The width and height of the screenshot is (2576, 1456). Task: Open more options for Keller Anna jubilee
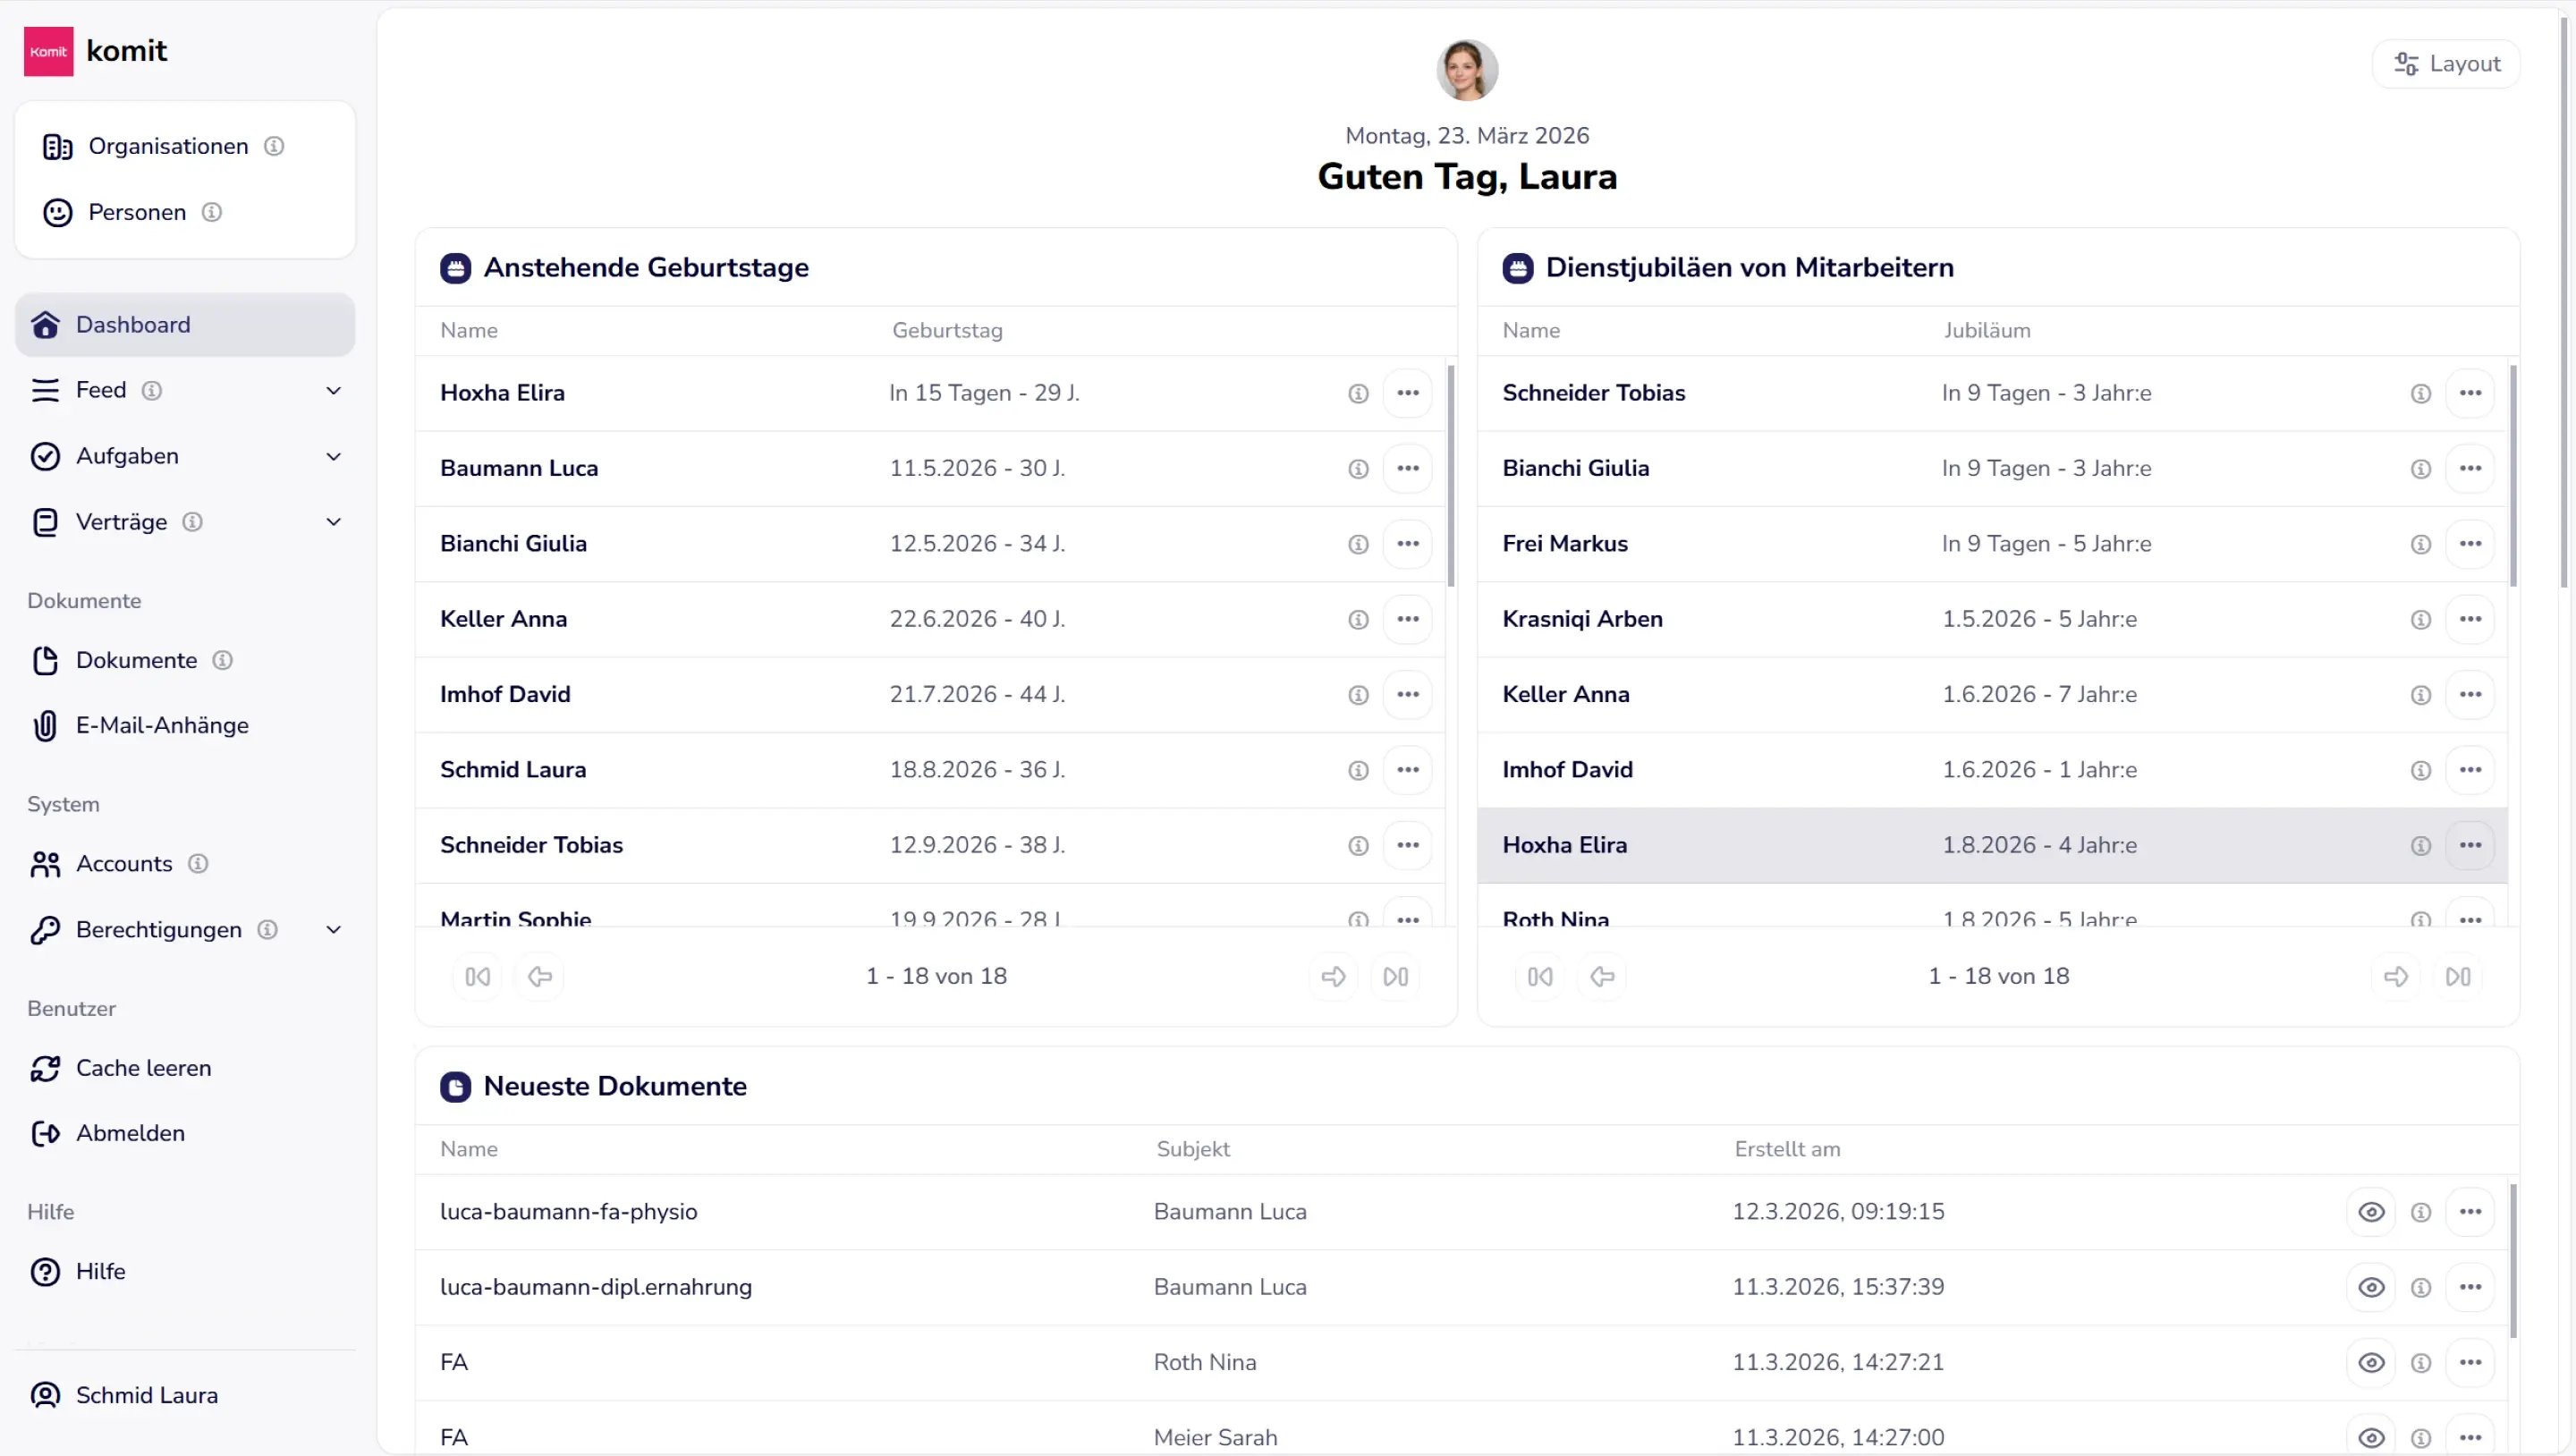(2469, 695)
